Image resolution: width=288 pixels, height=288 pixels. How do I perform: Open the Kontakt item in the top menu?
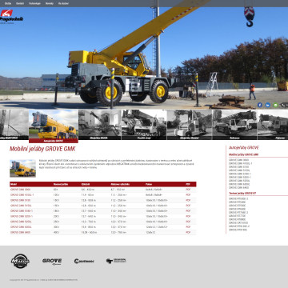coord(20,3)
